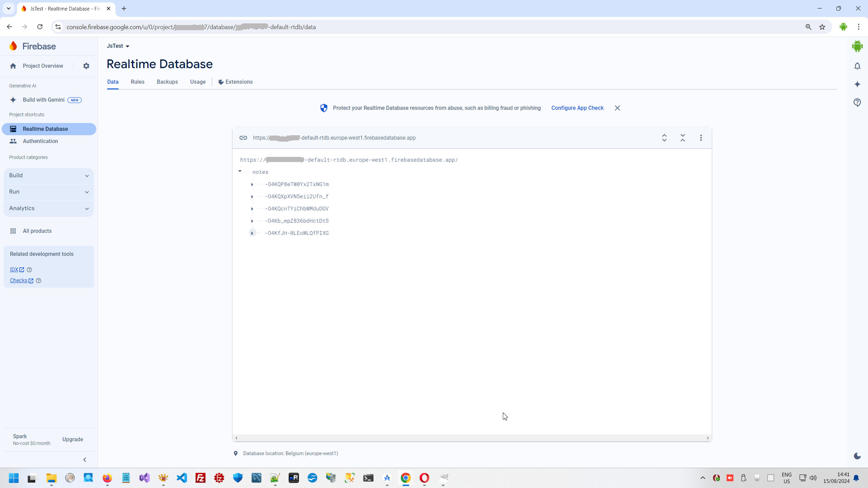
Task: Open the Gemini sparkle icon on the right rail
Action: coord(857,84)
